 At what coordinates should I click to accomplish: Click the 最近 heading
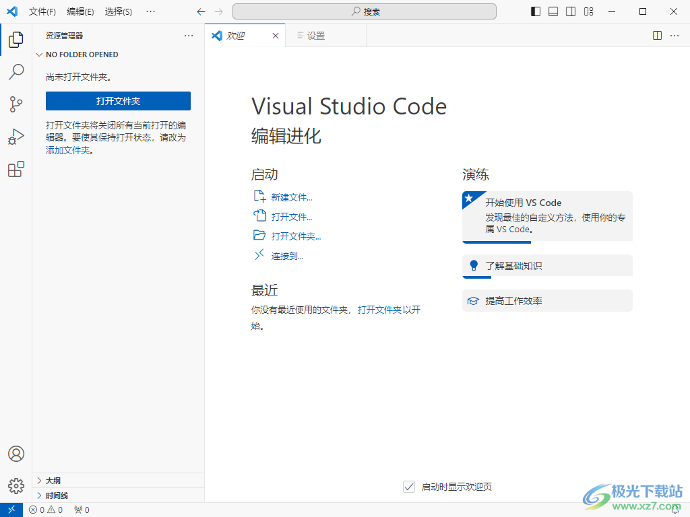(x=264, y=291)
